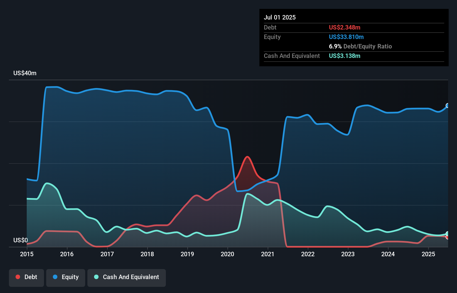Viewport: 457px width, 293px height.
Task: Select the 2022 x-axis label
Action: [x=308, y=254]
